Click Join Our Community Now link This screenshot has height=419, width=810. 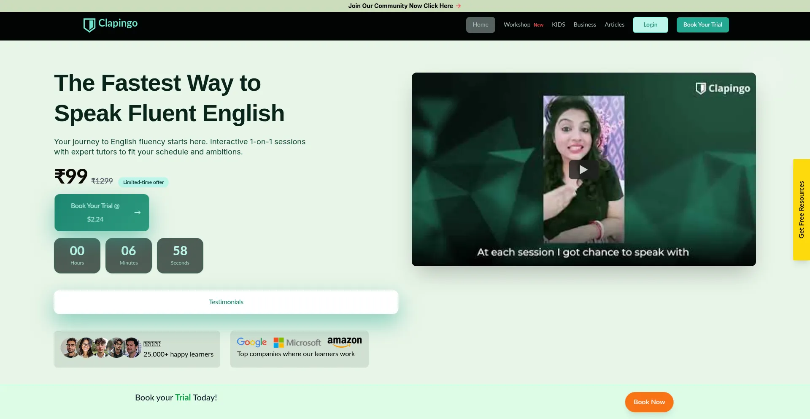point(400,6)
